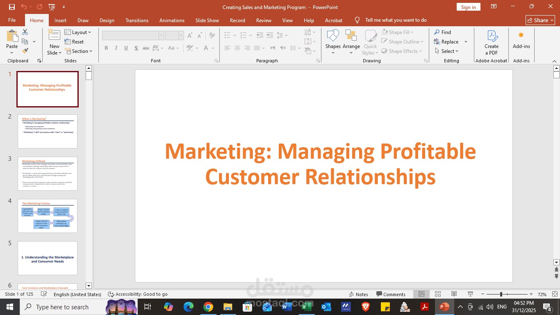Open File Explorer from taskbar
The width and height of the screenshot is (560, 315).
[228, 307]
